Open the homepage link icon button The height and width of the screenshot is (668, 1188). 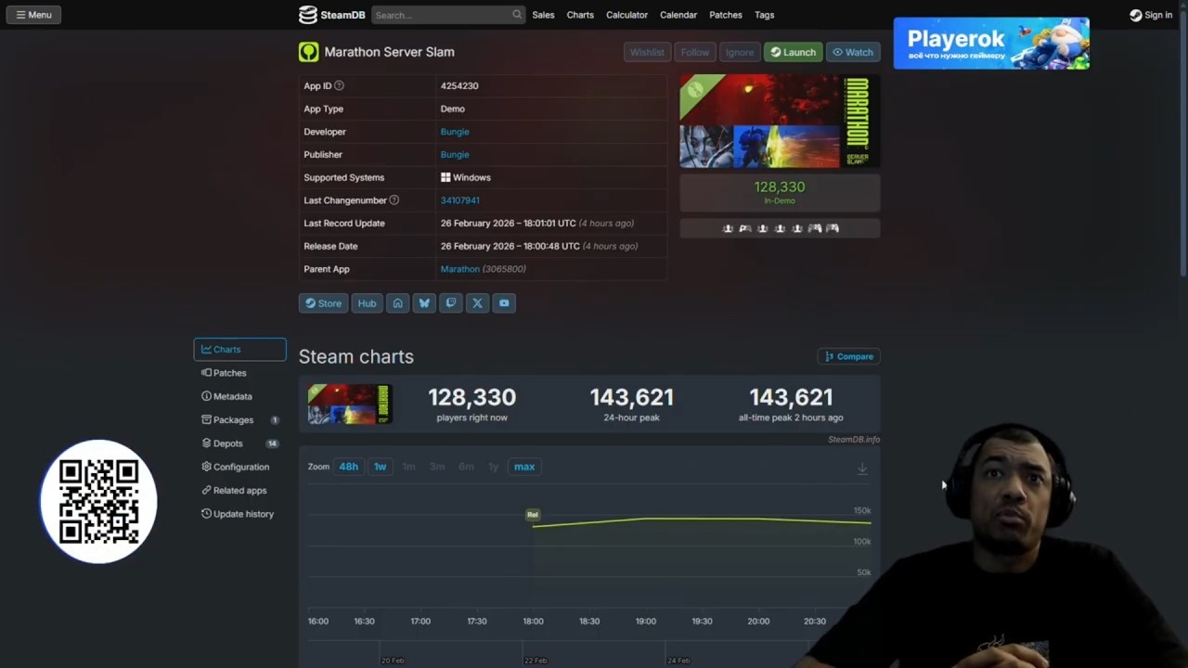click(397, 303)
